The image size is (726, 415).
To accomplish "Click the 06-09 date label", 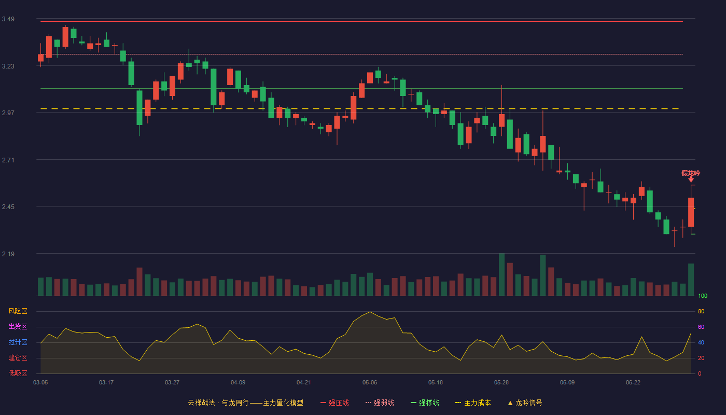I will pos(567,382).
